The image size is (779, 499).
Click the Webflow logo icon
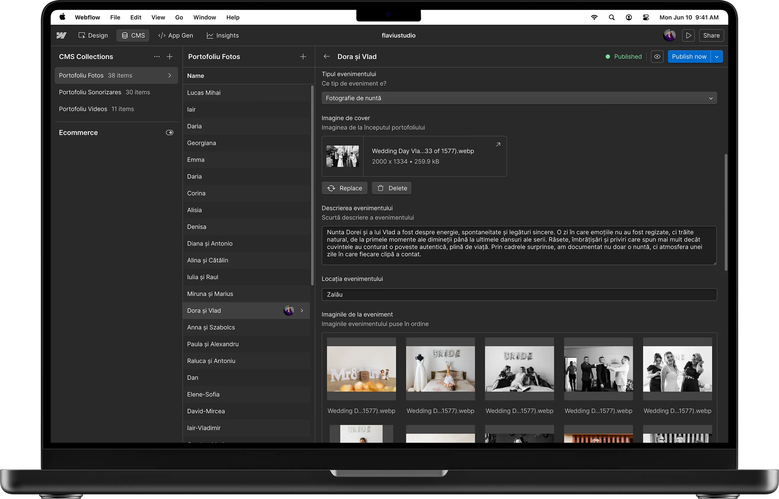(x=61, y=35)
